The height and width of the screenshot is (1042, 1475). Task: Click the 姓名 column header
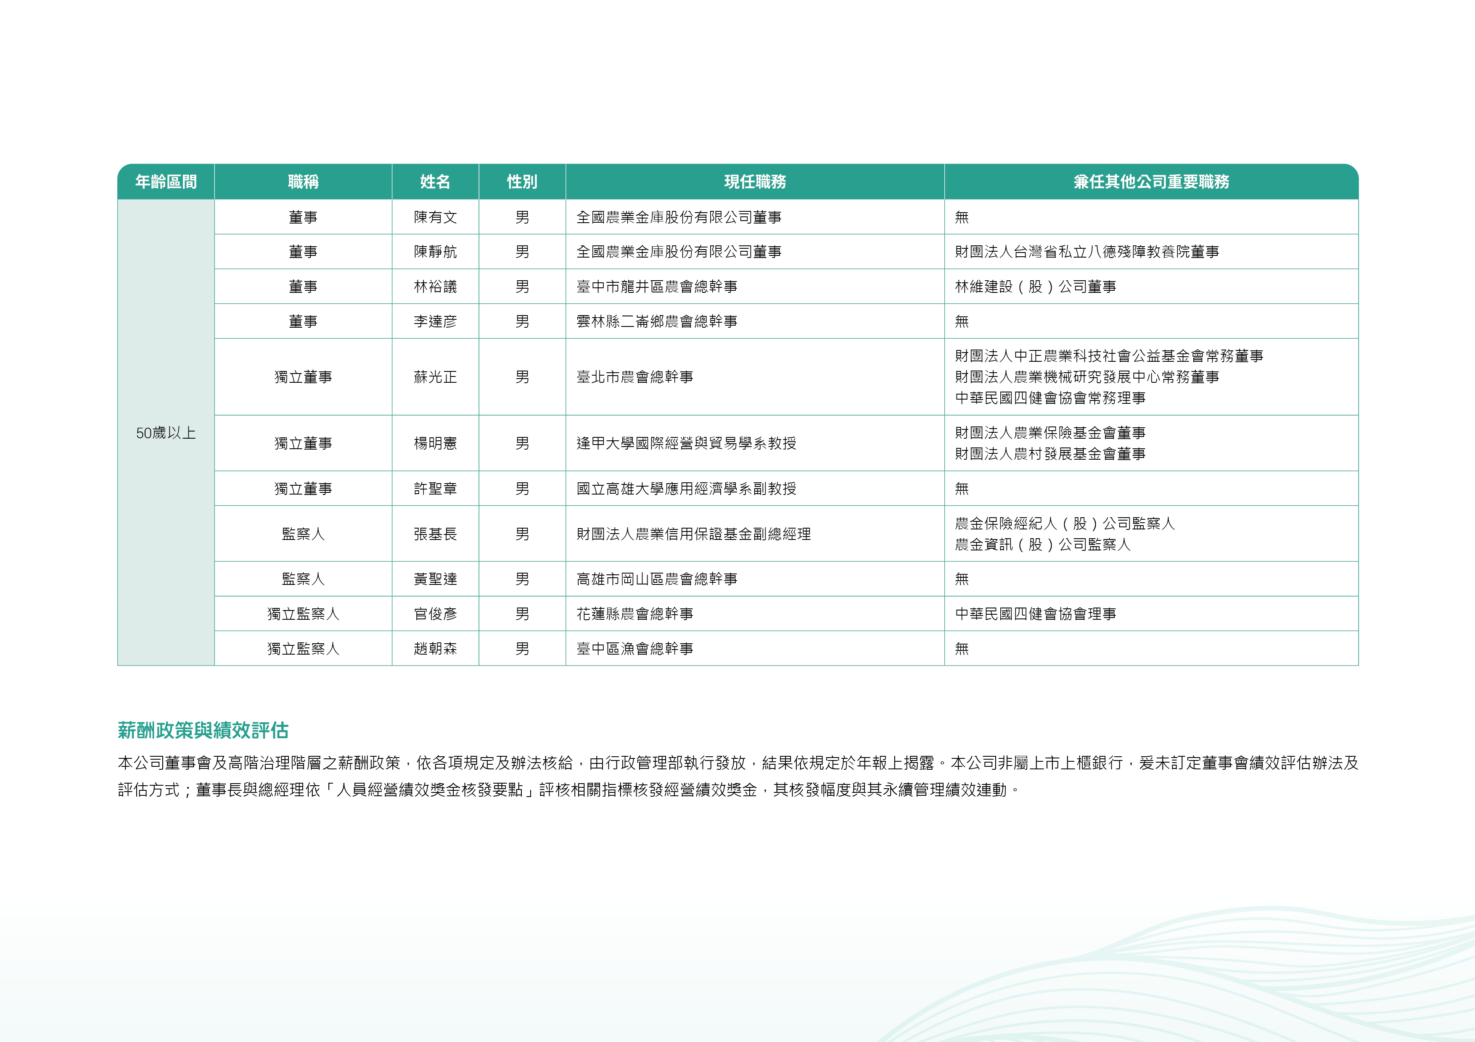pyautogui.click(x=435, y=182)
